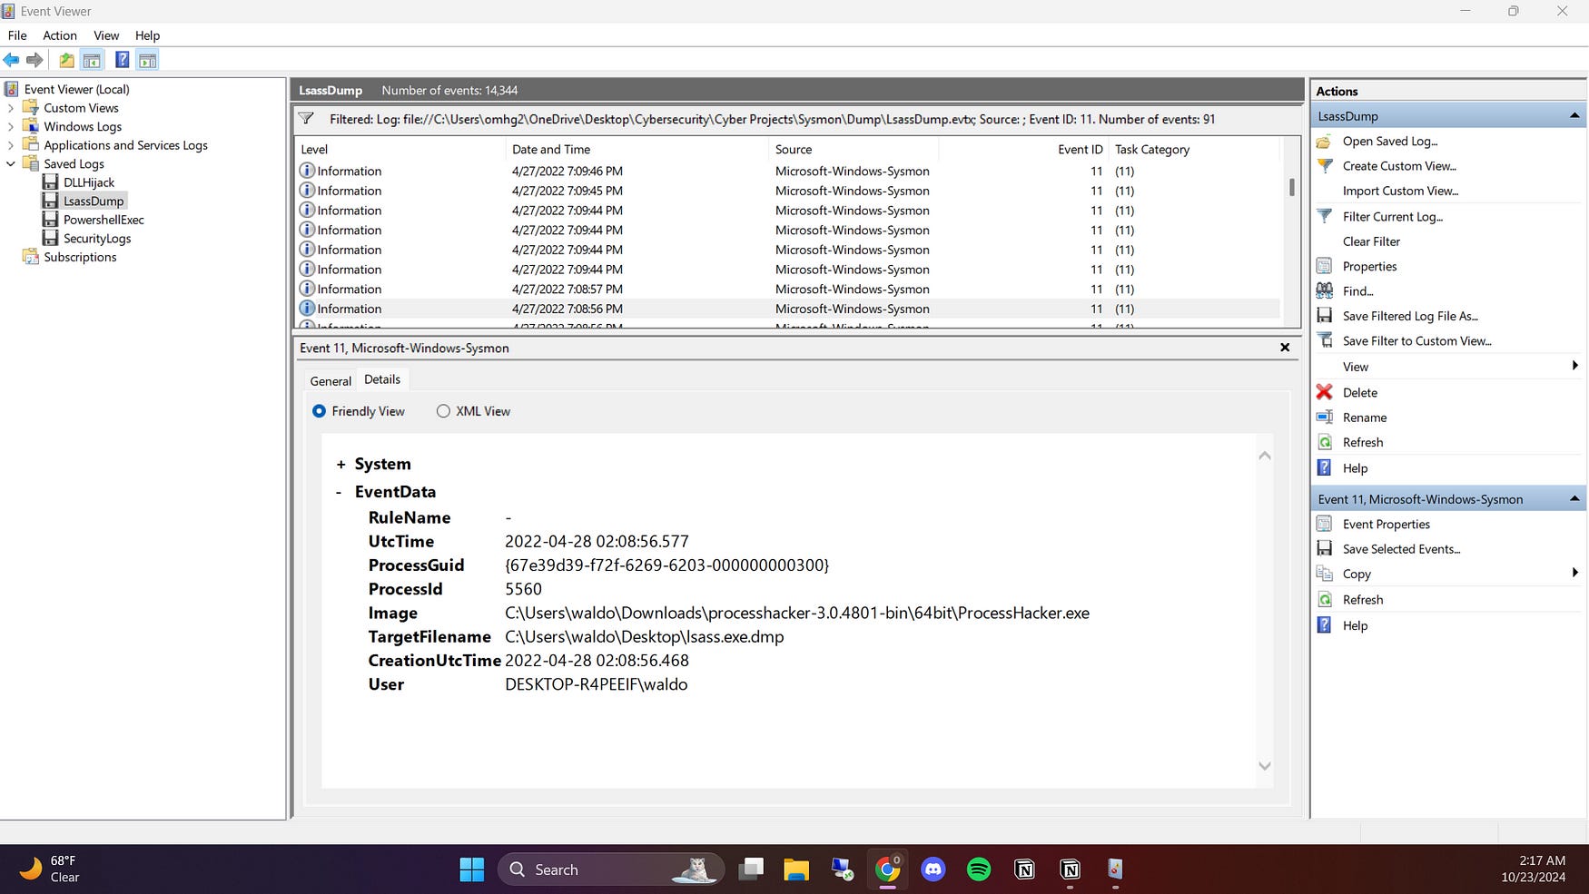Click Clear Filter in Actions pane
The height and width of the screenshot is (894, 1589).
(x=1371, y=241)
